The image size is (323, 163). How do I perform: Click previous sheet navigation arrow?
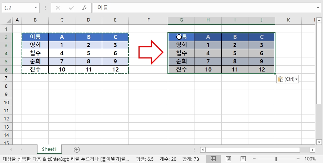(x=11, y=149)
